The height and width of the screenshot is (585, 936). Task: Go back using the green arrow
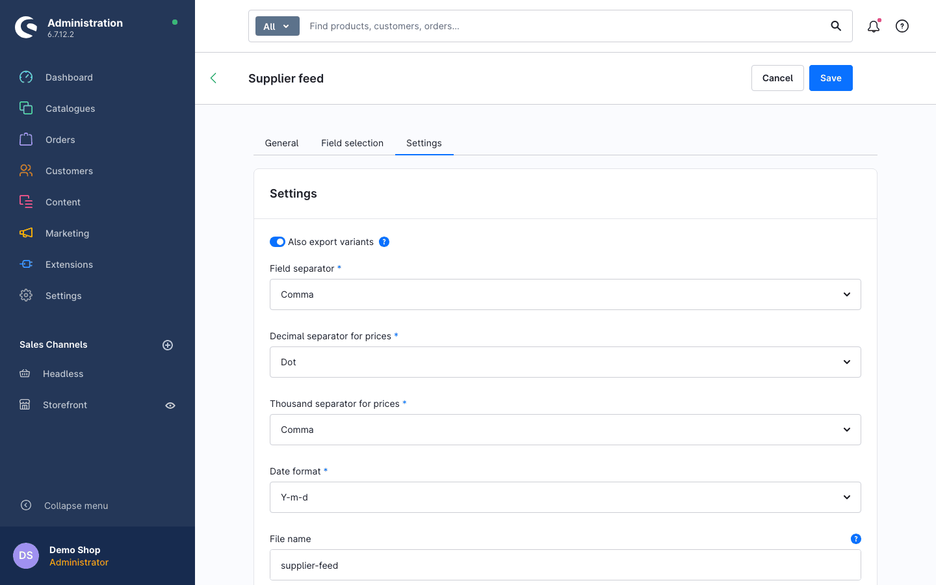click(x=213, y=78)
